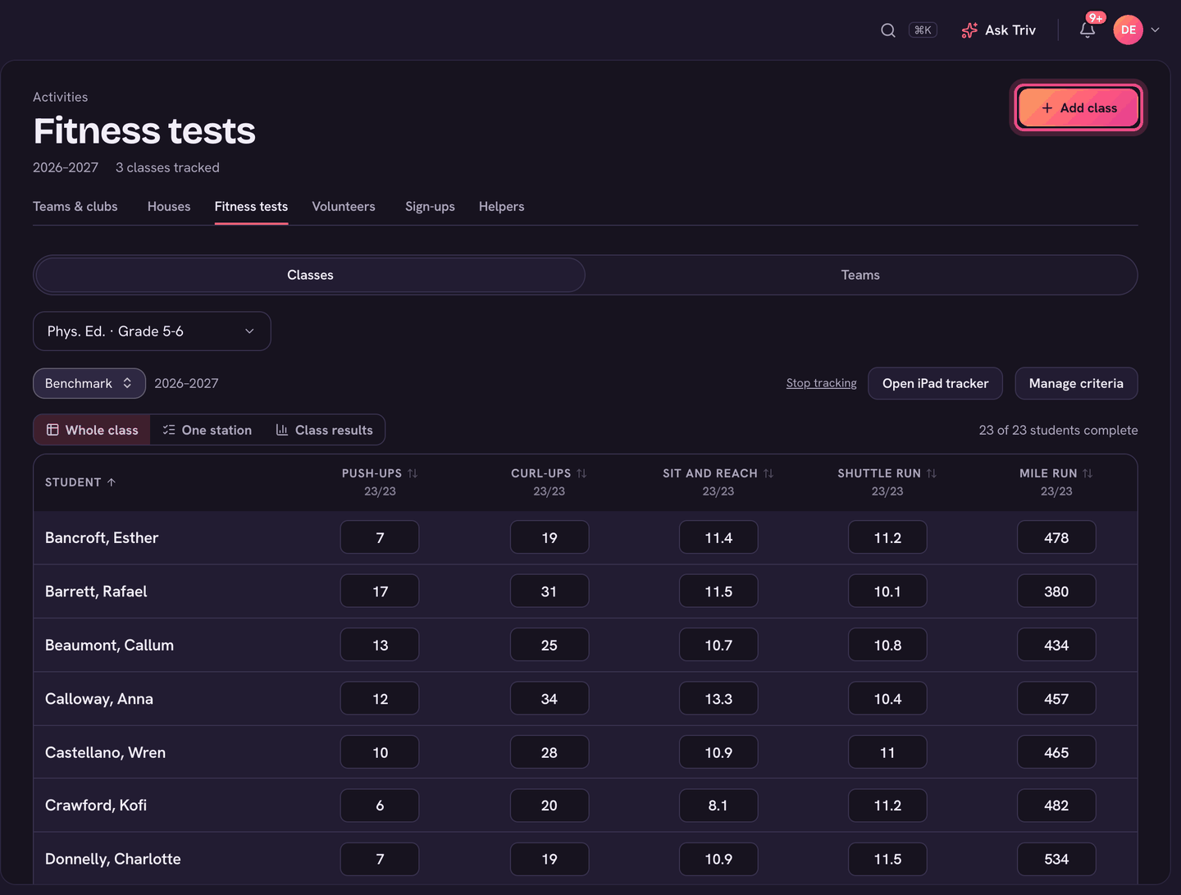Open search with the magnifier icon
The height and width of the screenshot is (895, 1181).
point(887,30)
